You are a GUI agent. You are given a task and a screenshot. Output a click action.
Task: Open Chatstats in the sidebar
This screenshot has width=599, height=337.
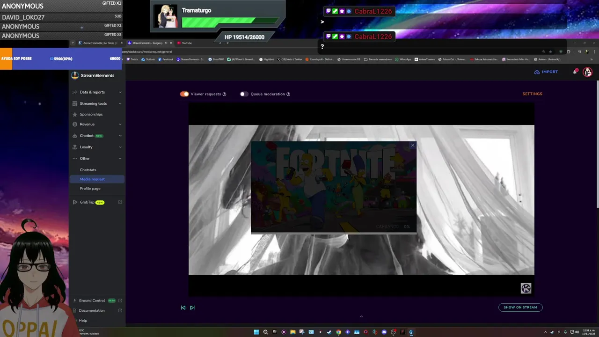click(x=88, y=170)
